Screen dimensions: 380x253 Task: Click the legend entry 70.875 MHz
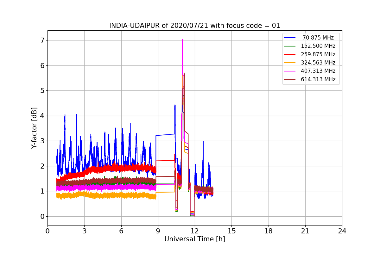coord(318,38)
